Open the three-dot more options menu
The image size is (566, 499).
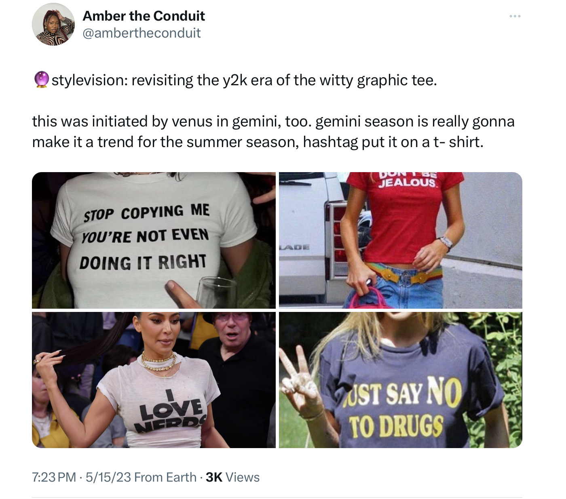pyautogui.click(x=515, y=16)
